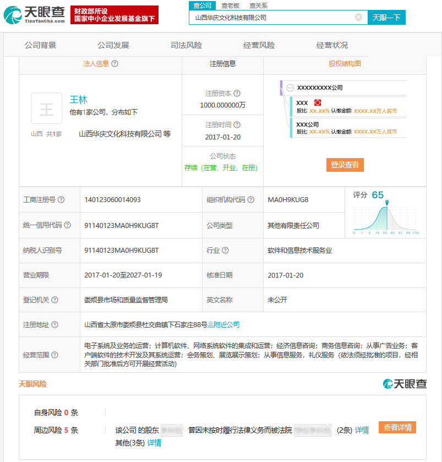Clear the search box with the X icon

click(358, 18)
